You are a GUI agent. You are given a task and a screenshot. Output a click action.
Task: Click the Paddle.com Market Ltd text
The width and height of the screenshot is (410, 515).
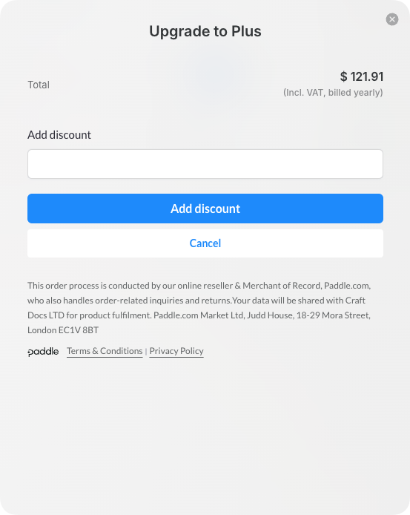point(199,315)
